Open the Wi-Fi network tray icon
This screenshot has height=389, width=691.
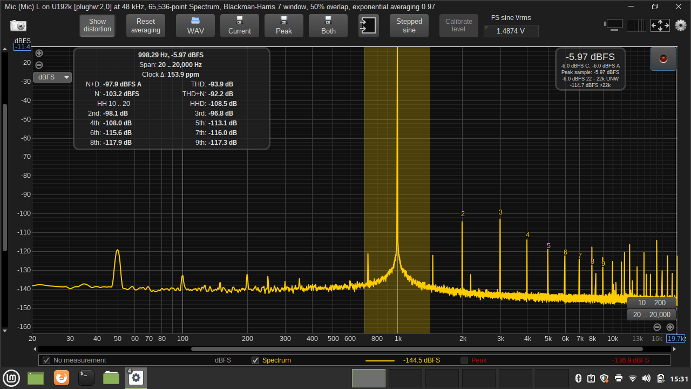click(633, 378)
